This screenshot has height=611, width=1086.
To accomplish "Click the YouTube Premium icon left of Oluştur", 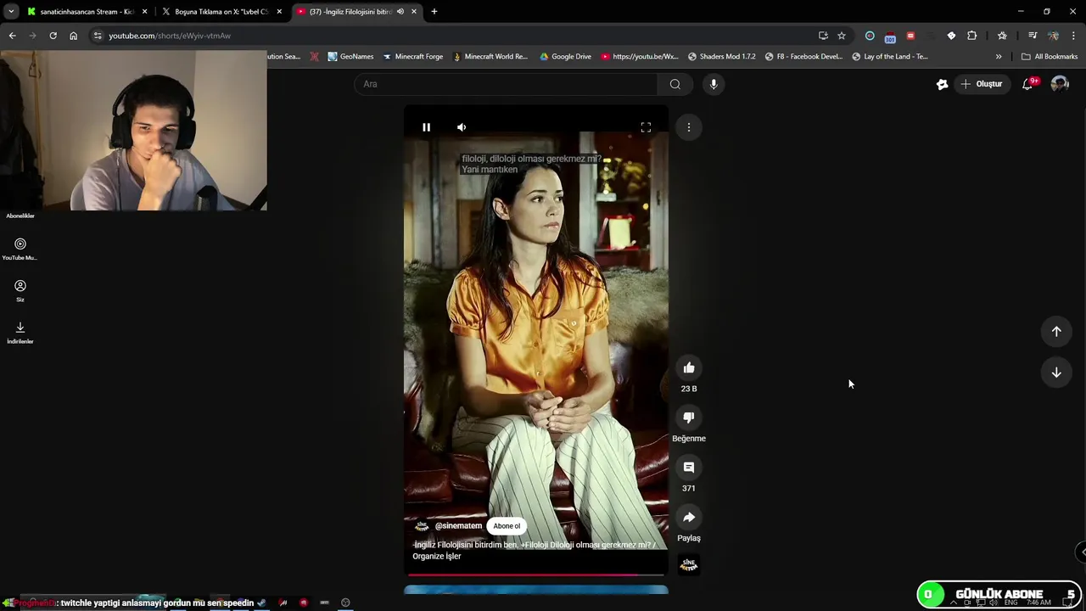I will click(942, 84).
